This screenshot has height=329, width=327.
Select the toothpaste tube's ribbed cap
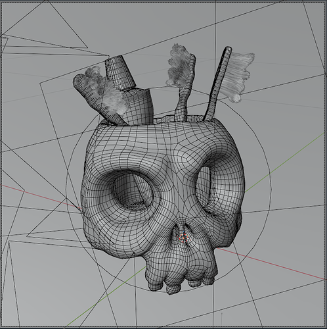(120, 72)
